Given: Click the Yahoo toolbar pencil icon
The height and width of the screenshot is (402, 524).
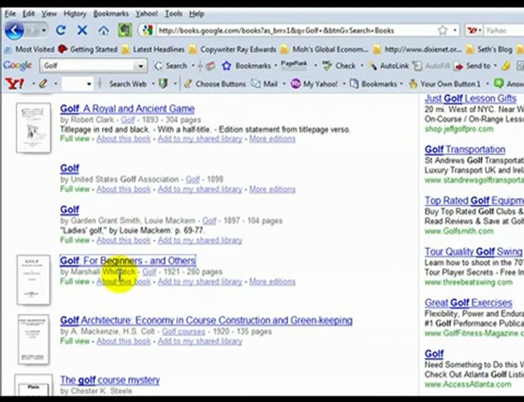Looking at the screenshot, I should coord(43,84).
